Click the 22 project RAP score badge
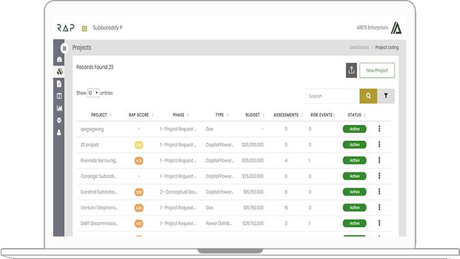 point(139,145)
